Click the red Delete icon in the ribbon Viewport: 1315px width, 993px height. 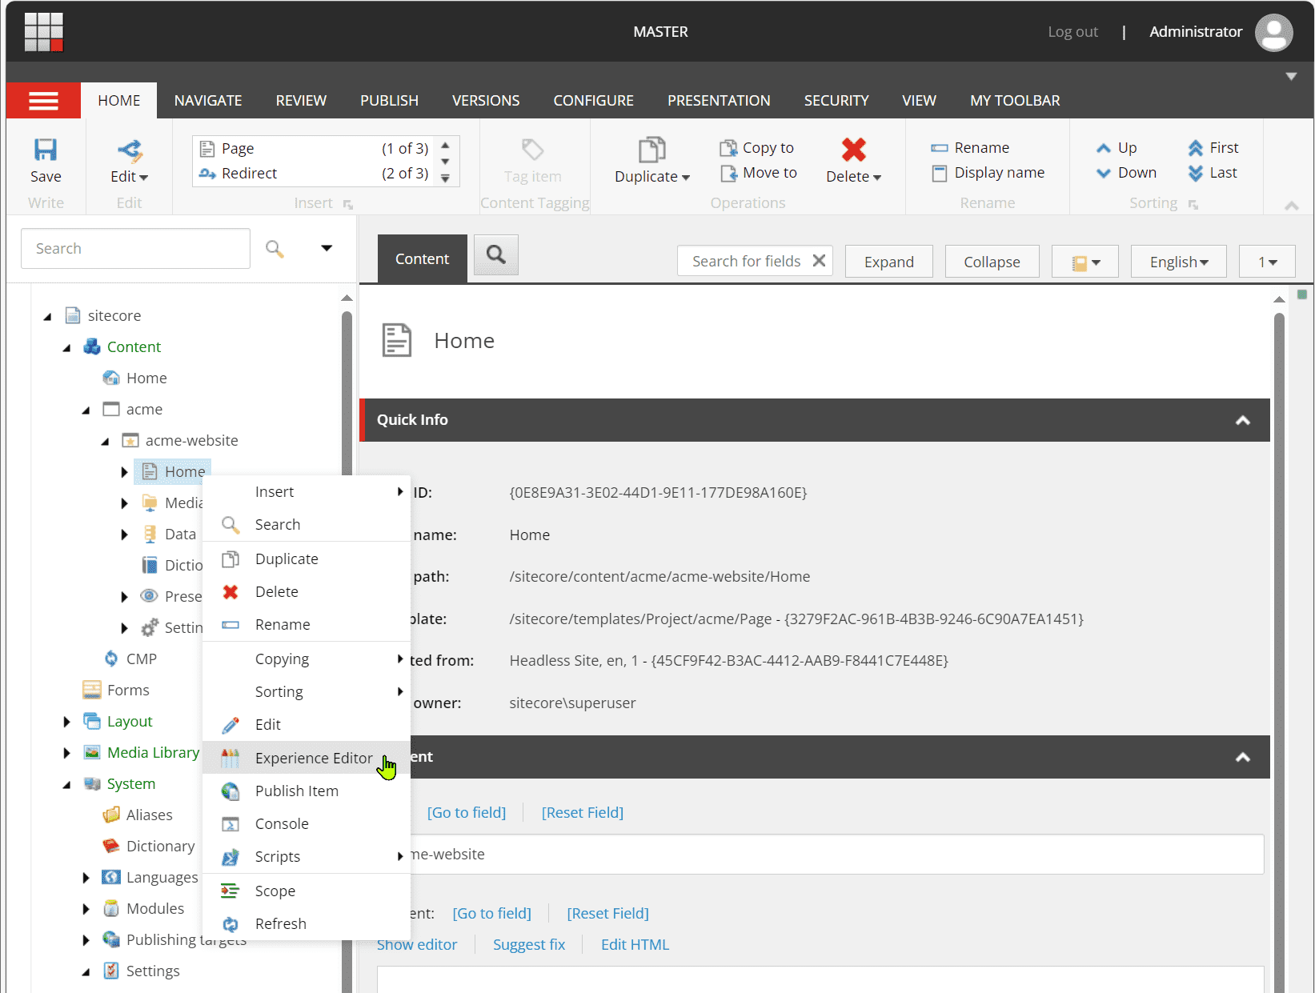click(853, 150)
